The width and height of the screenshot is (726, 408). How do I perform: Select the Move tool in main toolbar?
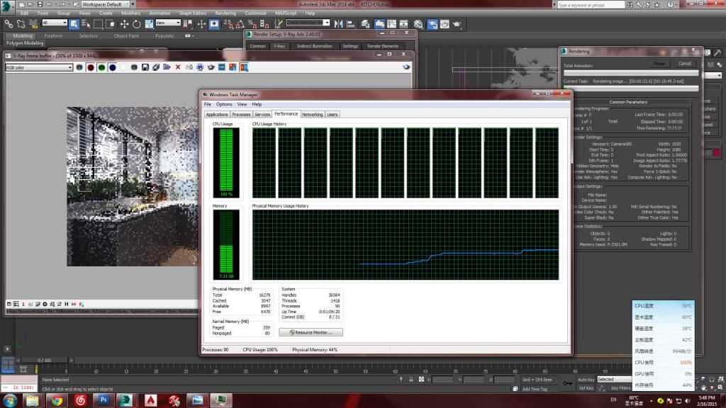tap(125, 23)
